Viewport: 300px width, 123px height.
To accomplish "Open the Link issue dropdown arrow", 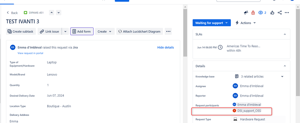I will [x=65, y=31].
